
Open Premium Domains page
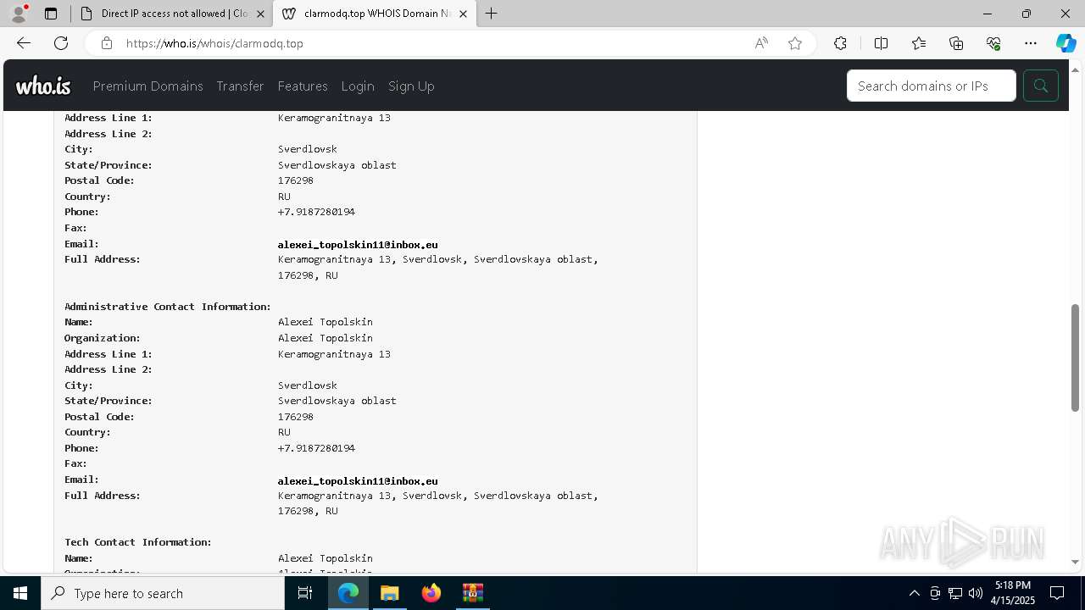click(148, 86)
